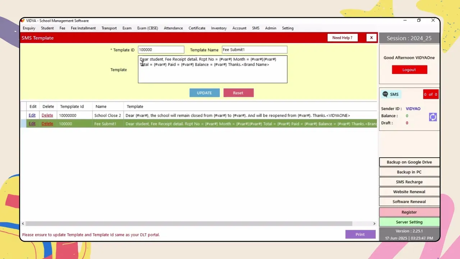Click the Register button

[409, 212]
